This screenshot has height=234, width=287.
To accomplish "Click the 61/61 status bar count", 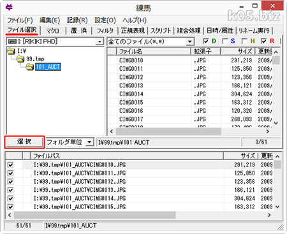I will point(24,226).
